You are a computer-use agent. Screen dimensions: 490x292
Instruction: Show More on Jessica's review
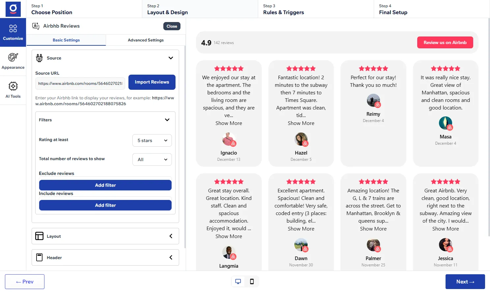pyautogui.click(x=446, y=229)
